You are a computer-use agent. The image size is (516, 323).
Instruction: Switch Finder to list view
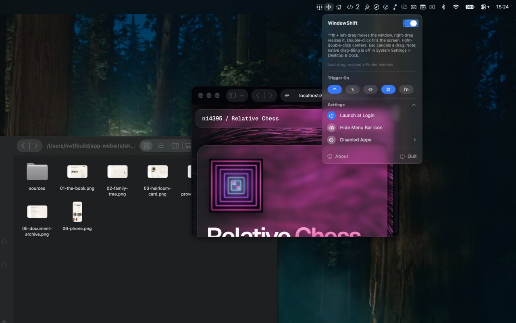[x=160, y=146]
